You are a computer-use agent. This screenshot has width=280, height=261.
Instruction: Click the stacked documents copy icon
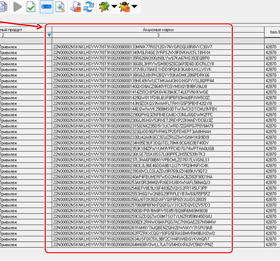(x=3, y=6)
